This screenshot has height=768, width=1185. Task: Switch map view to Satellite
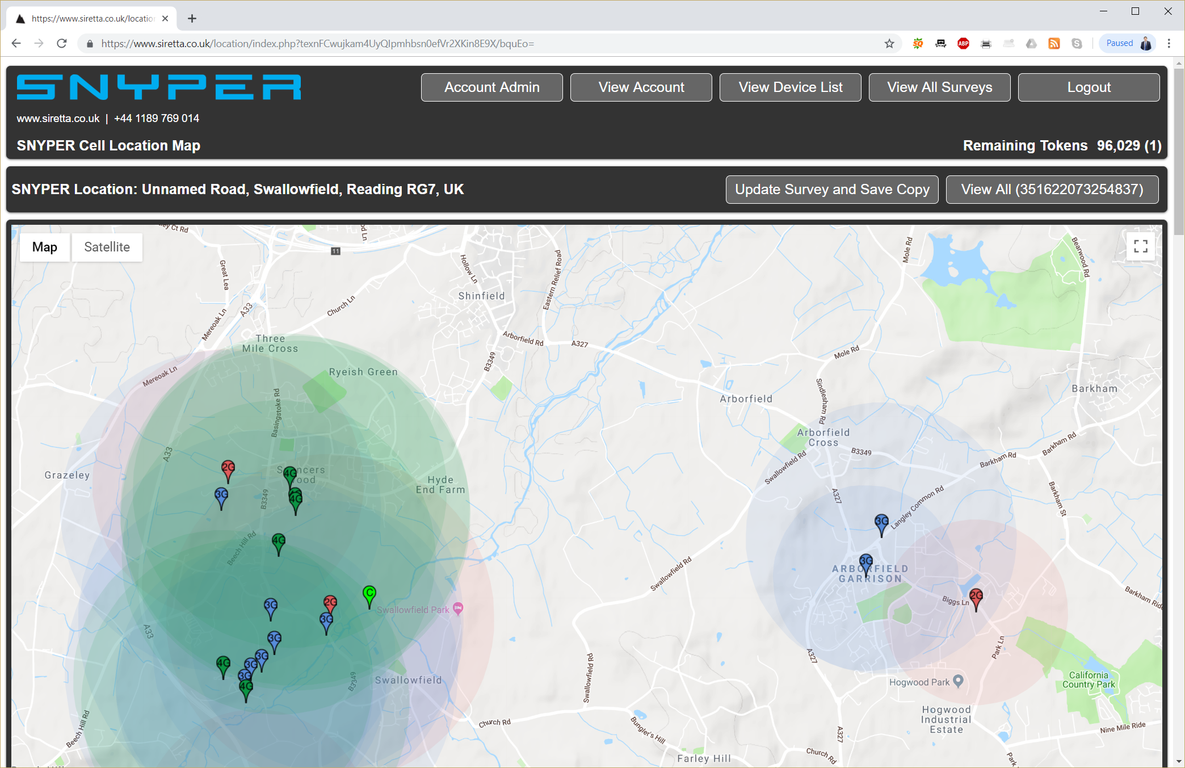[107, 247]
